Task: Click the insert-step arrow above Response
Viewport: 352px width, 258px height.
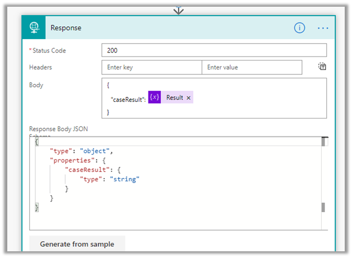Action: (179, 10)
